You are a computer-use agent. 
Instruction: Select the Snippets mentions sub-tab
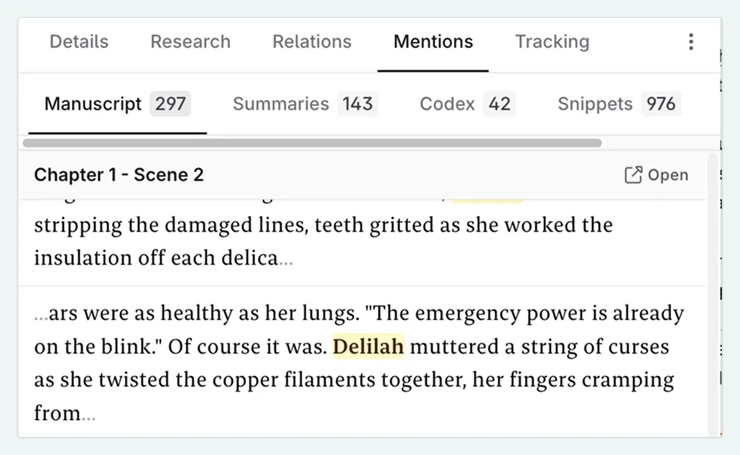(595, 104)
